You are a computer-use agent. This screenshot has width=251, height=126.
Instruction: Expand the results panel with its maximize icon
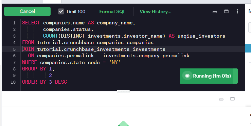232,99
